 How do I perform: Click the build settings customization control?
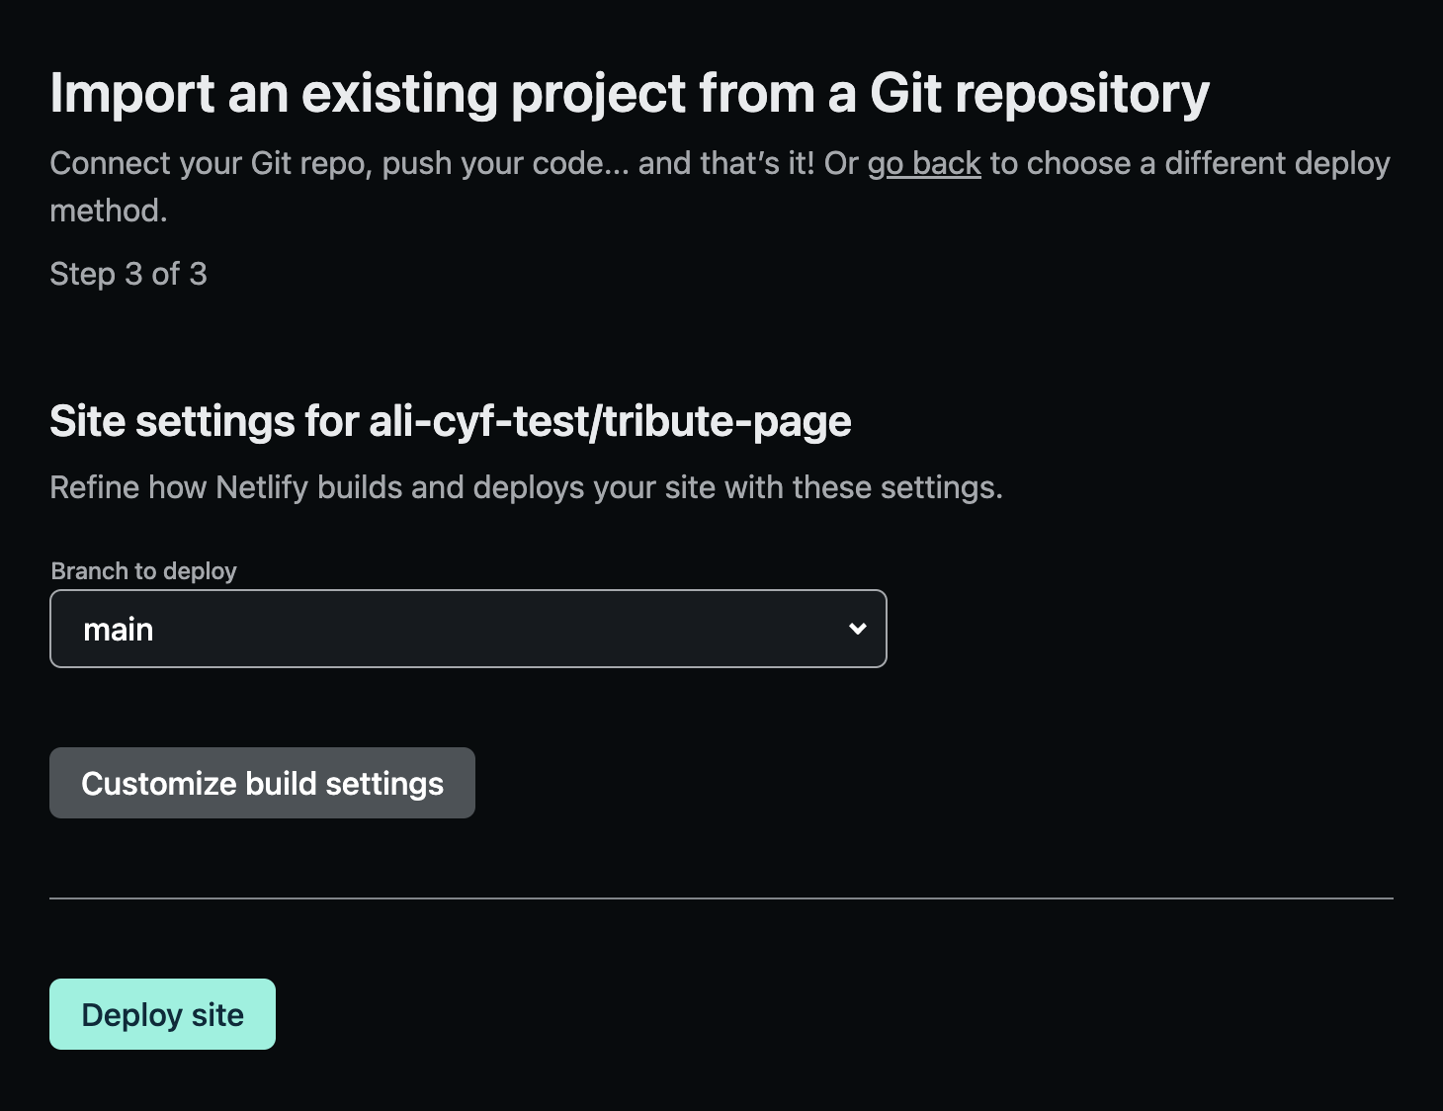[261, 782]
